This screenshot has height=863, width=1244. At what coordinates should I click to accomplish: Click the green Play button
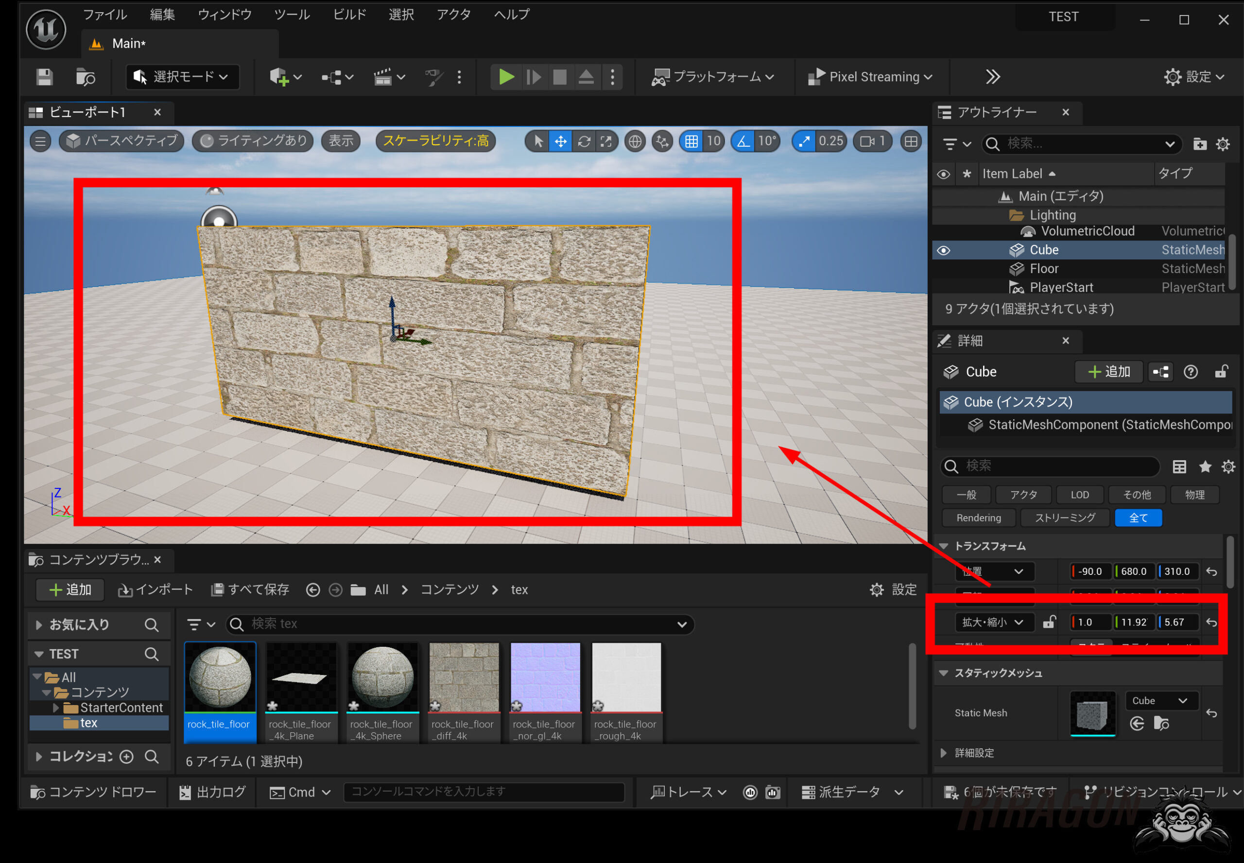pos(505,77)
